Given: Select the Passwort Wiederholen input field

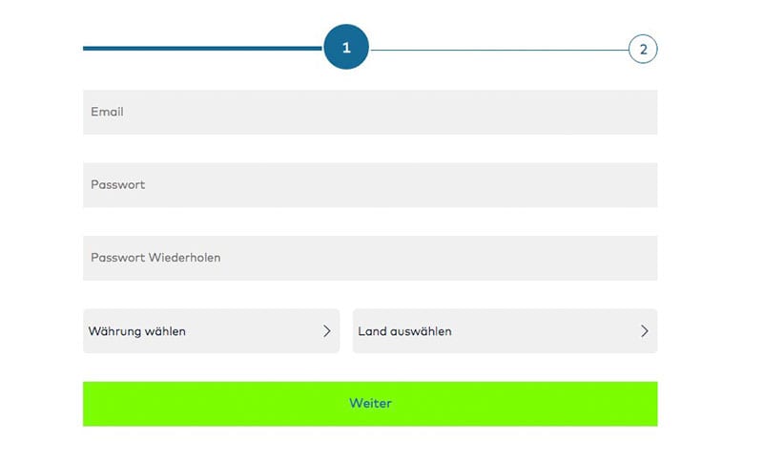Looking at the screenshot, I should pos(370,258).
